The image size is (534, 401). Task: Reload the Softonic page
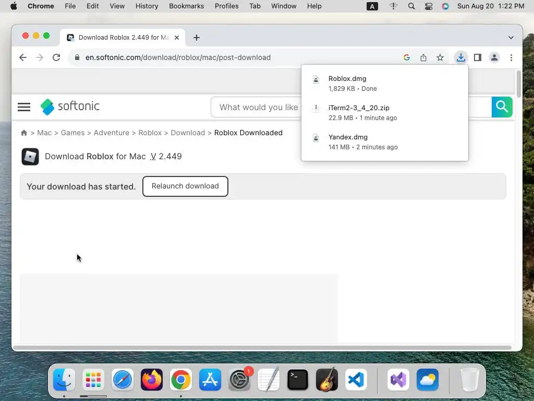tap(56, 57)
